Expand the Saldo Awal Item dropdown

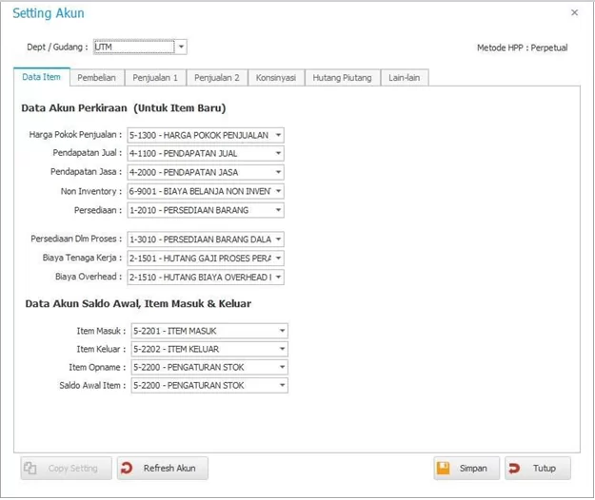282,386
